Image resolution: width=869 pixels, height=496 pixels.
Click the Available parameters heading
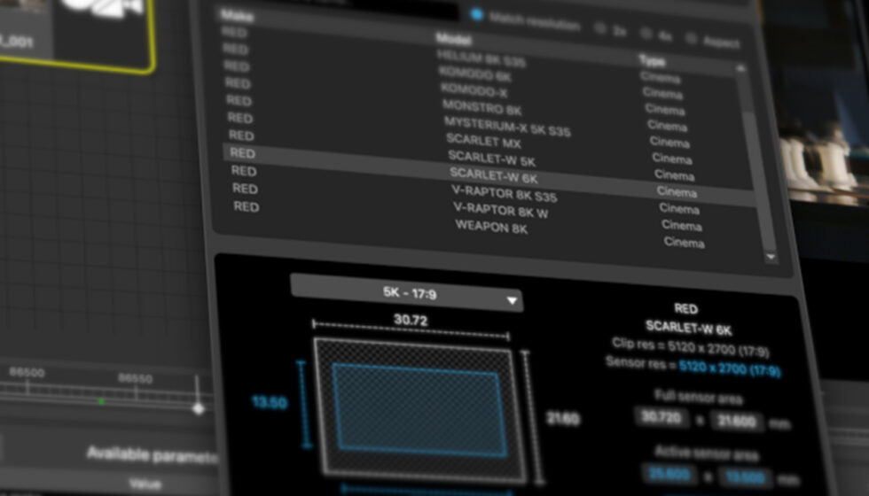(x=153, y=455)
